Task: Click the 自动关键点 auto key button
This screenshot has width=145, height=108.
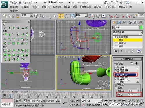Action: coord(75,101)
